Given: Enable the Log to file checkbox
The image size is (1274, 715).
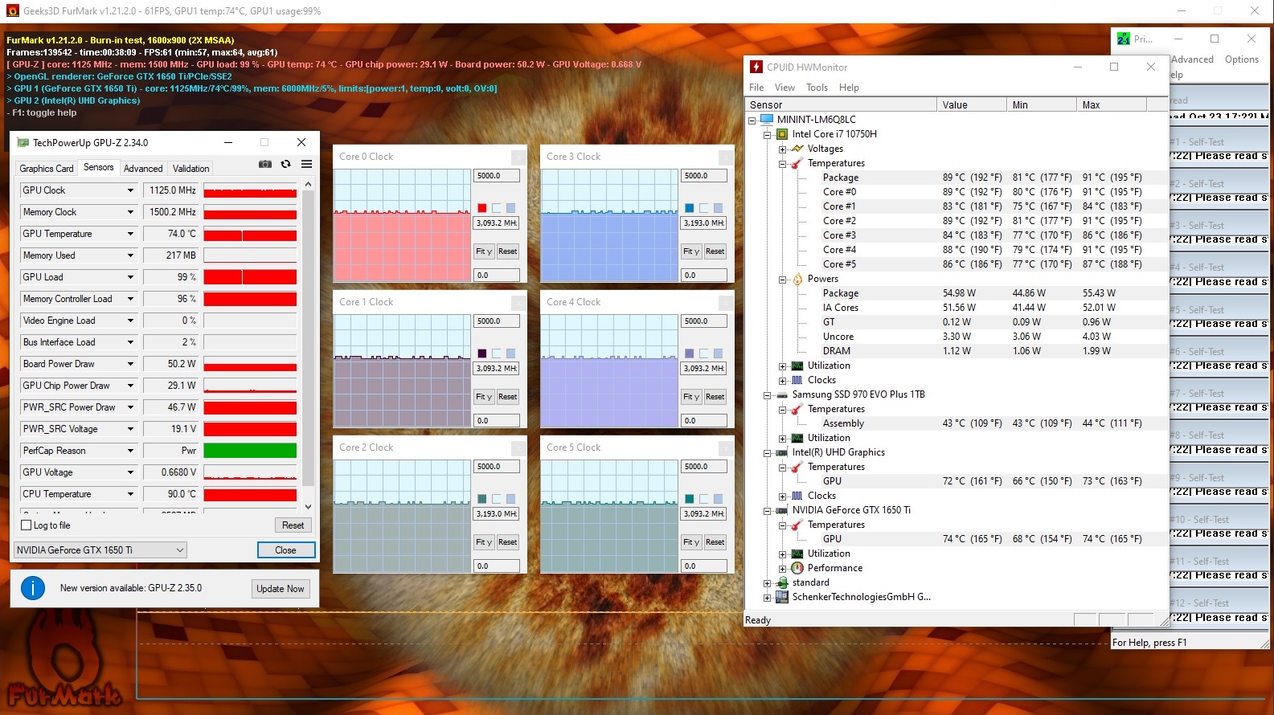Looking at the screenshot, I should coord(26,525).
